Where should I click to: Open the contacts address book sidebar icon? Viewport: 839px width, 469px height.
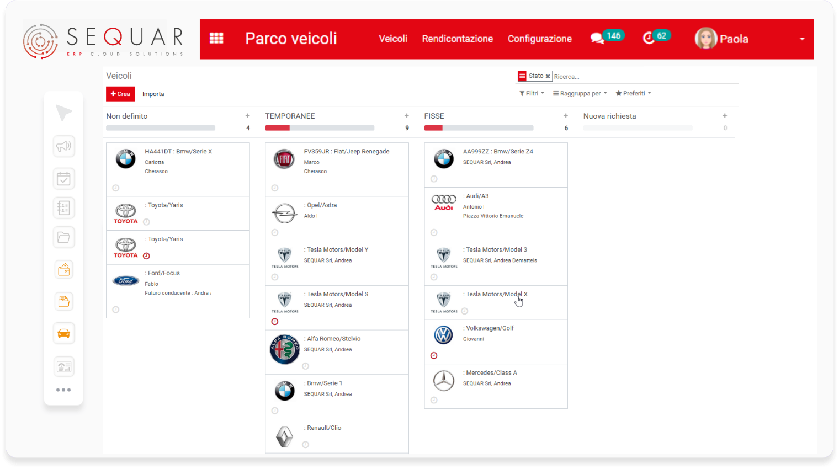pyautogui.click(x=63, y=208)
